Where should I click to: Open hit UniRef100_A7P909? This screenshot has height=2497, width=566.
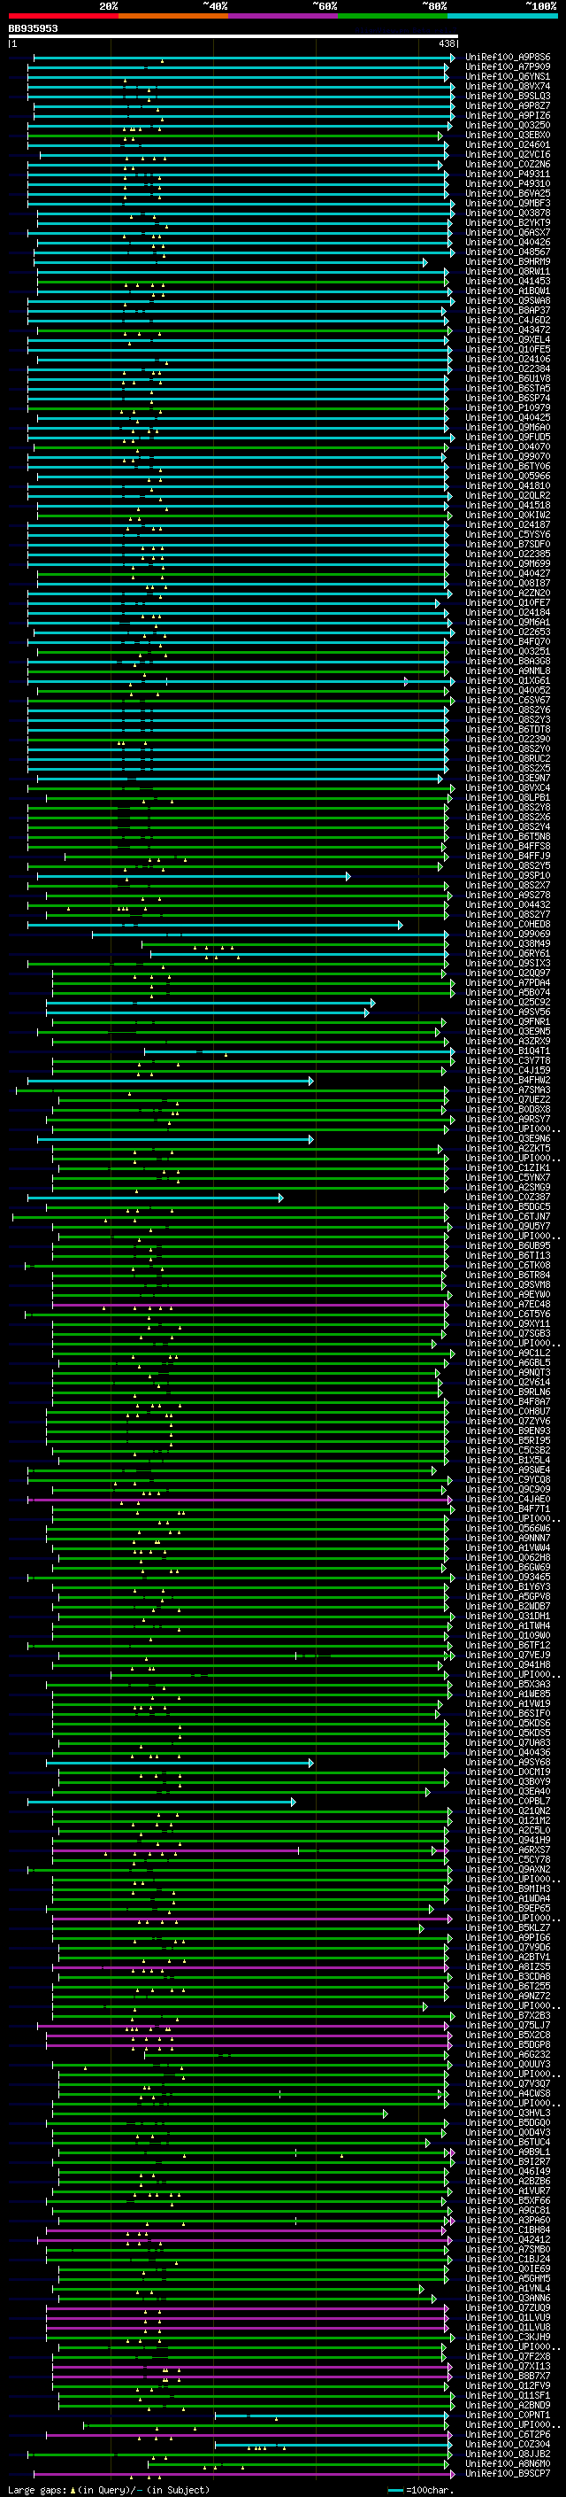pos(507,67)
